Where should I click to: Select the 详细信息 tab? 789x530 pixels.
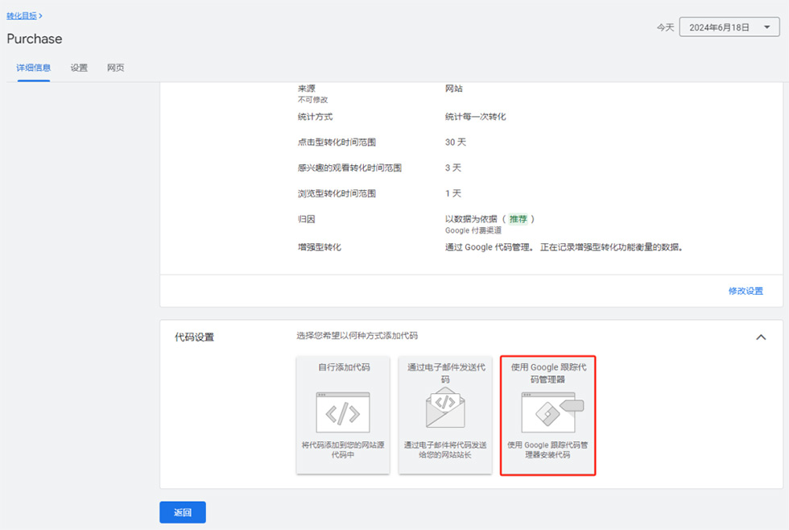point(33,68)
